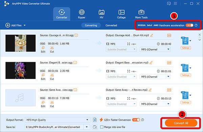Open Settings for Gone Away output
Screen dimensions: 203x132
point(186,102)
